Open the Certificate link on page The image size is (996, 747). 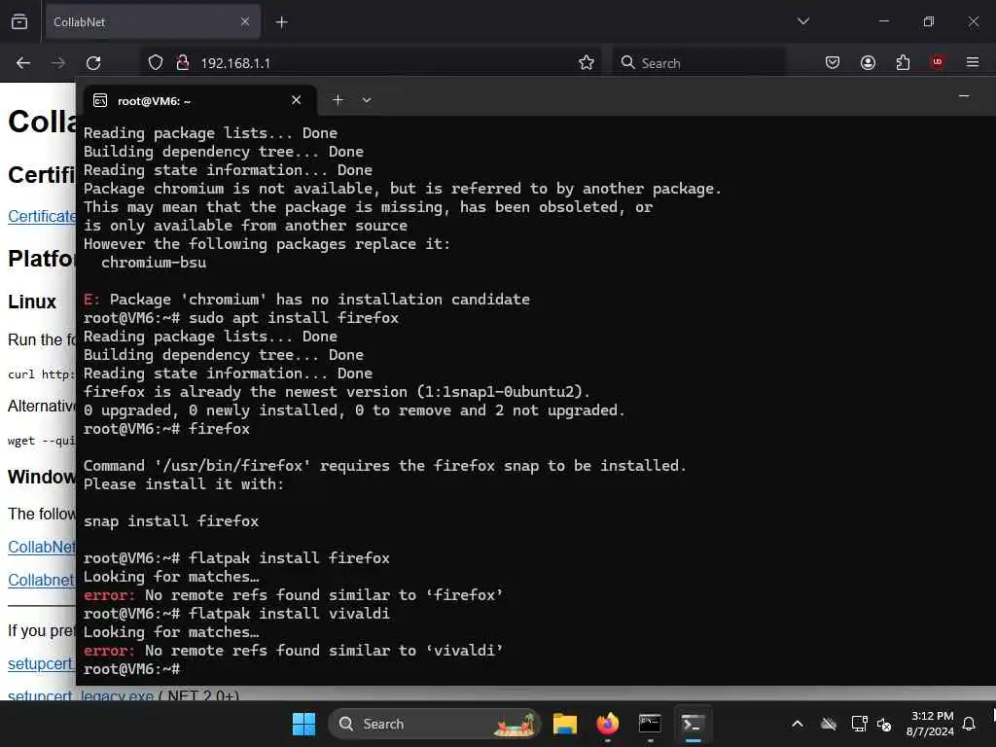tap(42, 217)
